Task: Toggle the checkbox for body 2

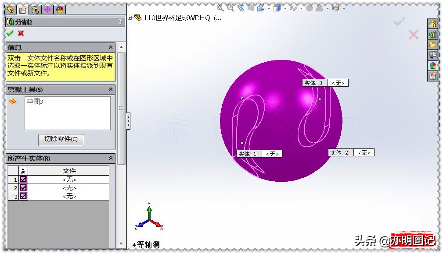Action: (x=22, y=187)
